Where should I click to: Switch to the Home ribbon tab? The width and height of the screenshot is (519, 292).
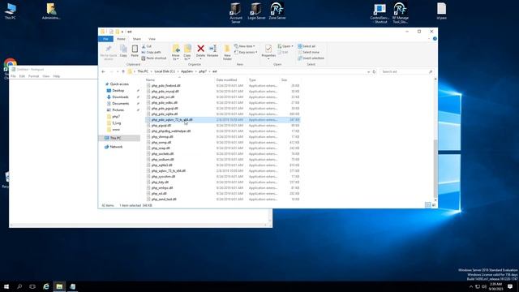tap(121, 39)
